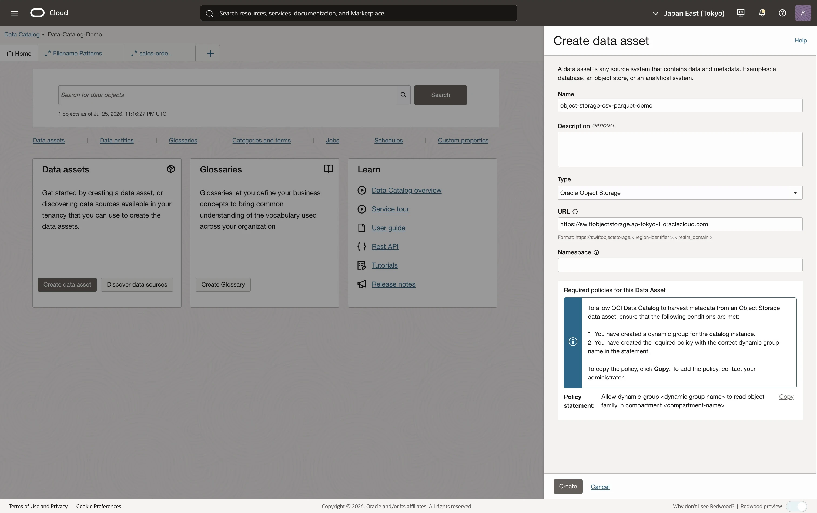Click the play icon beside Data Catalog overview

(x=362, y=190)
